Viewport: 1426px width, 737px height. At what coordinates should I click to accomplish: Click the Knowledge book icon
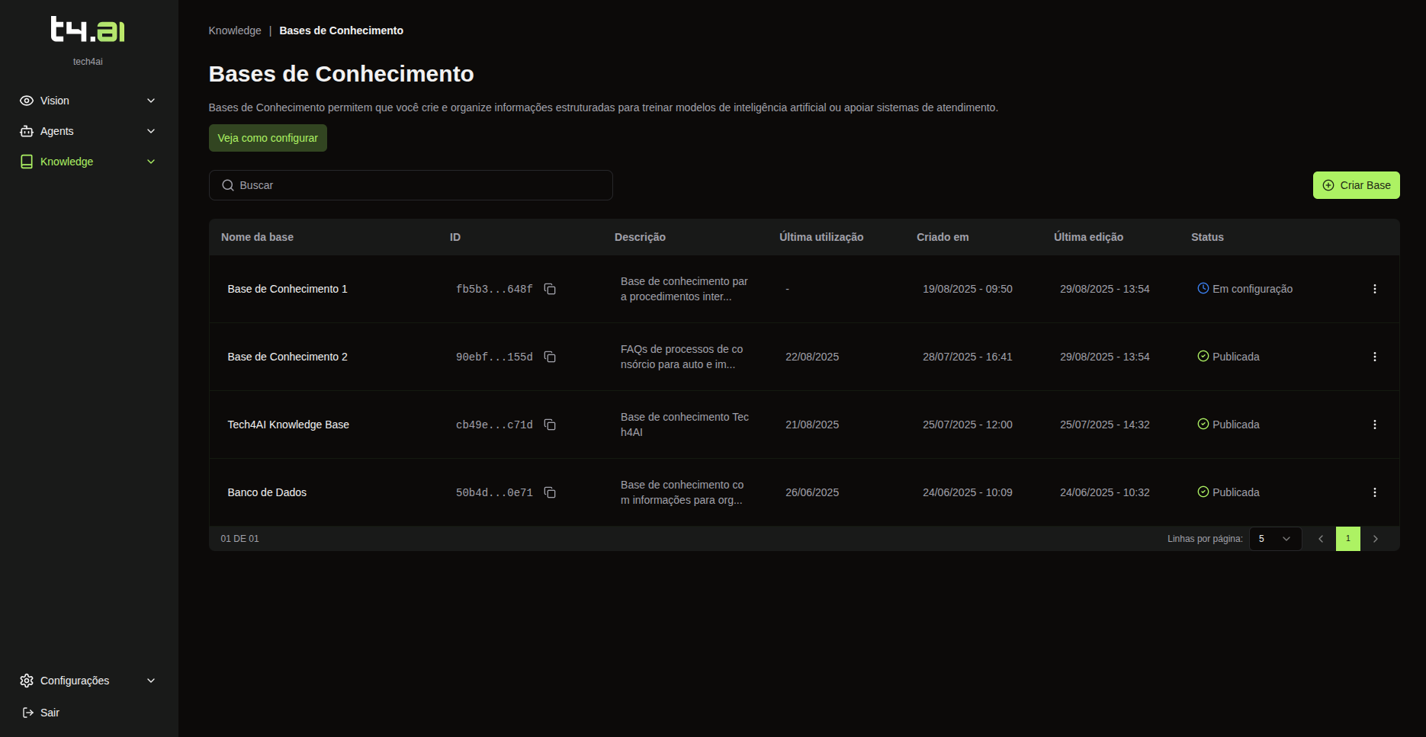click(27, 161)
